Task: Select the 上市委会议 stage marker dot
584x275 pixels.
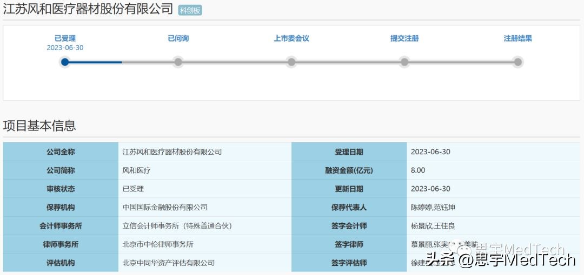Action: click(x=291, y=61)
